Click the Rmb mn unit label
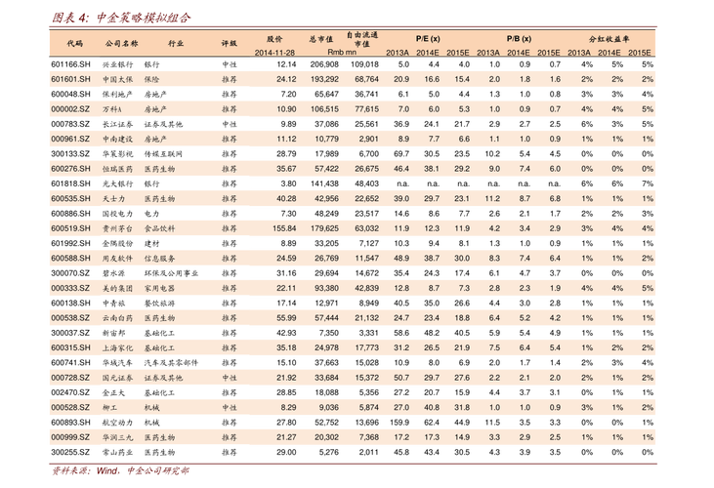The width and height of the screenshot is (714, 488). click(x=342, y=53)
